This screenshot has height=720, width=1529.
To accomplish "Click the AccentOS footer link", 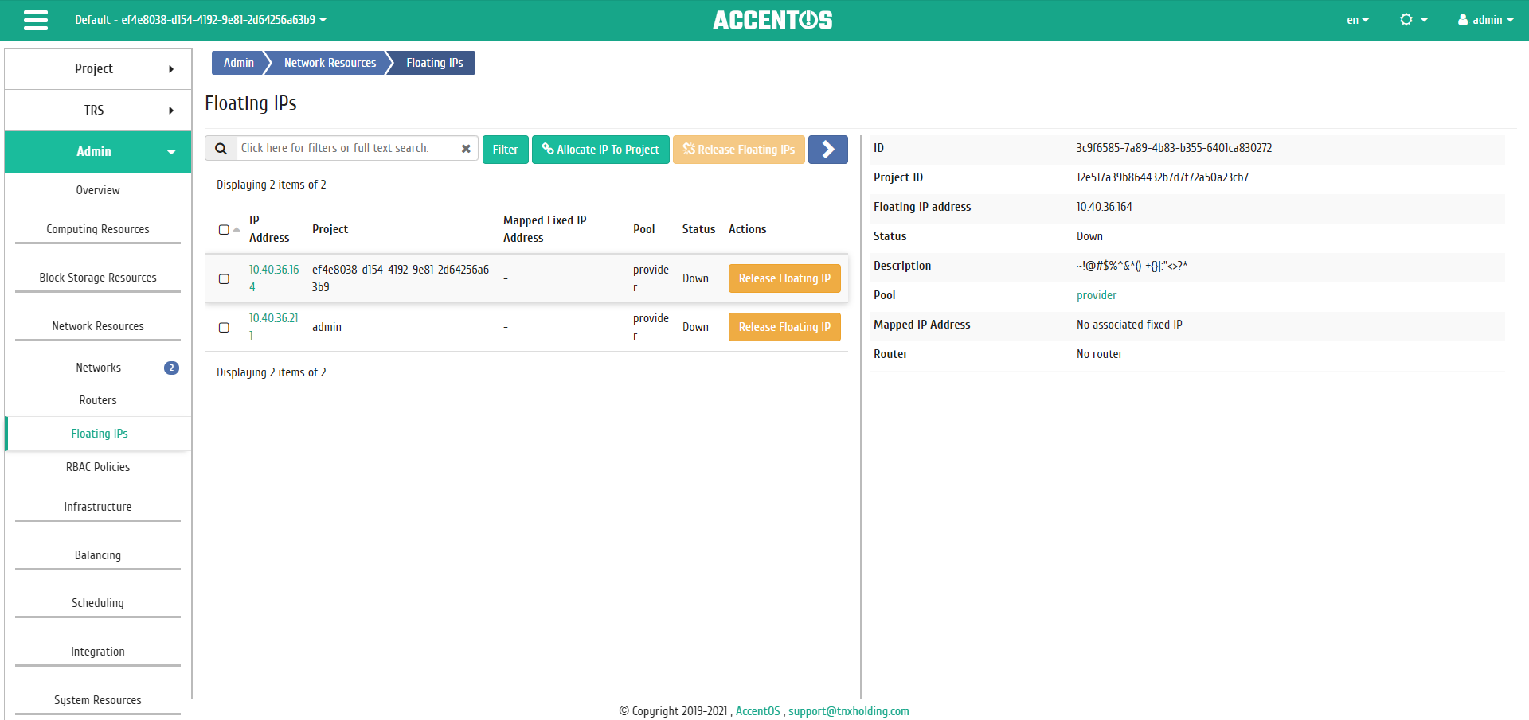I will coord(757,711).
